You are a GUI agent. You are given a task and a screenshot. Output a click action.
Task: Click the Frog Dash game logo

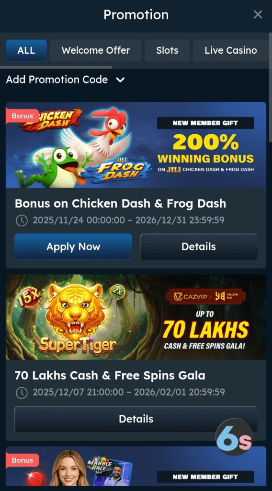[120, 170]
